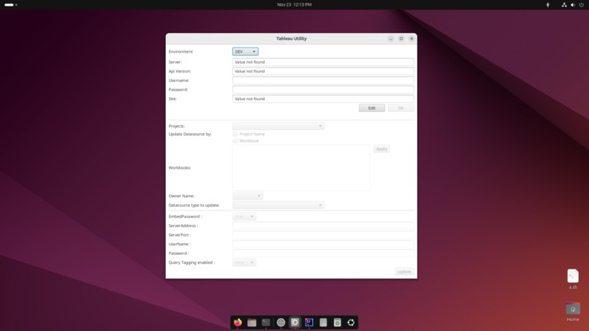Open Firefox from the dock

coord(237,322)
